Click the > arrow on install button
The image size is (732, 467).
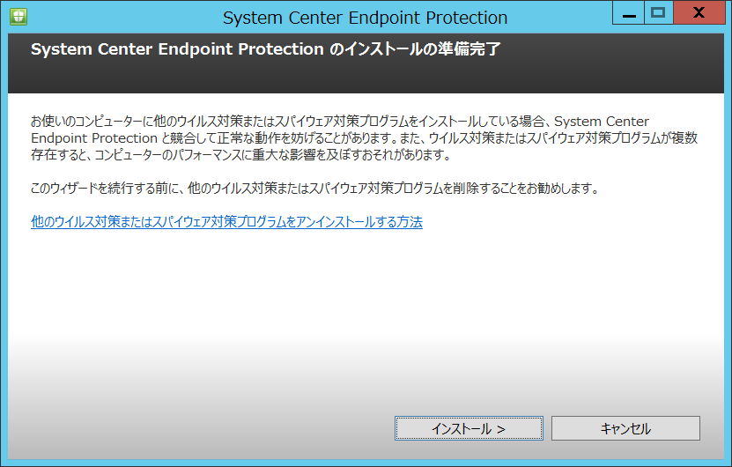pos(501,429)
